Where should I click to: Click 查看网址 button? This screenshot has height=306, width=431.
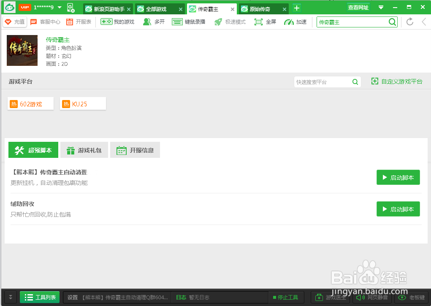(x=358, y=8)
